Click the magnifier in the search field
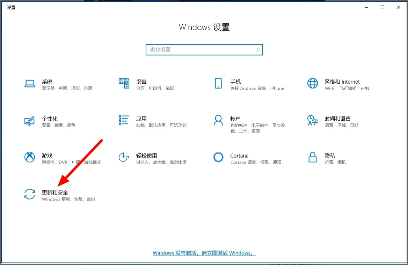This screenshot has height=265, width=408. coord(257,50)
